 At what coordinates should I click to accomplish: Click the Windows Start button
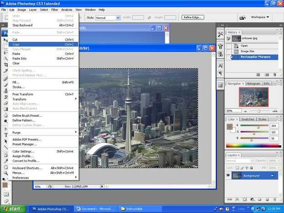[12, 209]
